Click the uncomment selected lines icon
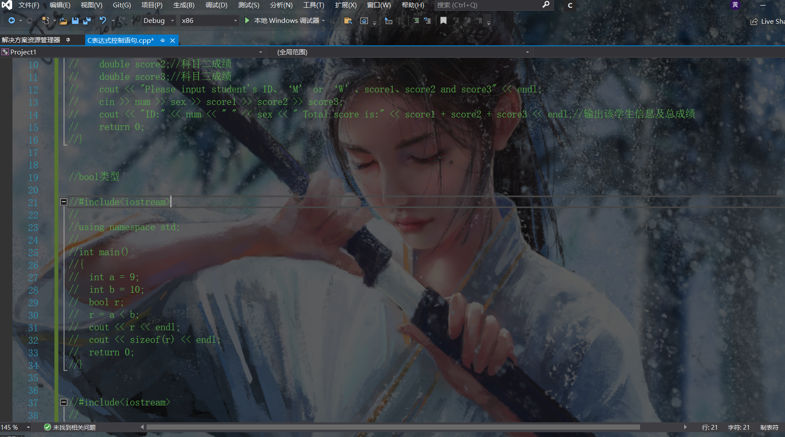The width and height of the screenshot is (785, 437). (x=427, y=21)
